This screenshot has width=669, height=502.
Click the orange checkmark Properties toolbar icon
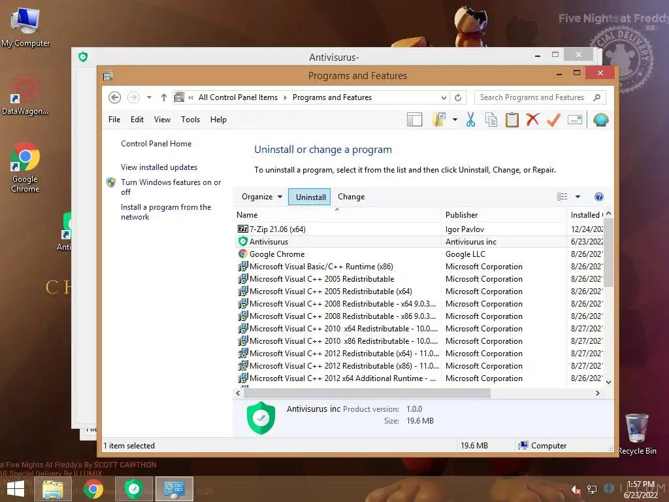(553, 120)
